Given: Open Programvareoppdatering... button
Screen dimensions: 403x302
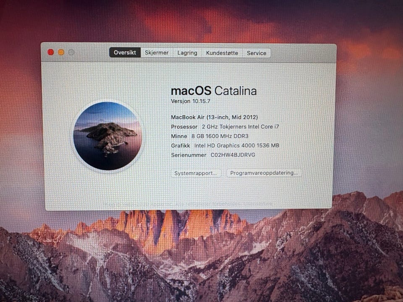Looking at the screenshot, I should point(264,173).
